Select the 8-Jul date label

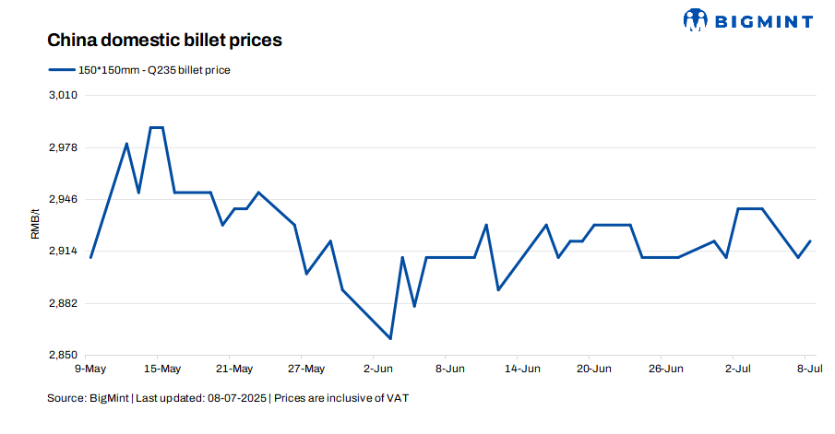pyautogui.click(x=809, y=369)
